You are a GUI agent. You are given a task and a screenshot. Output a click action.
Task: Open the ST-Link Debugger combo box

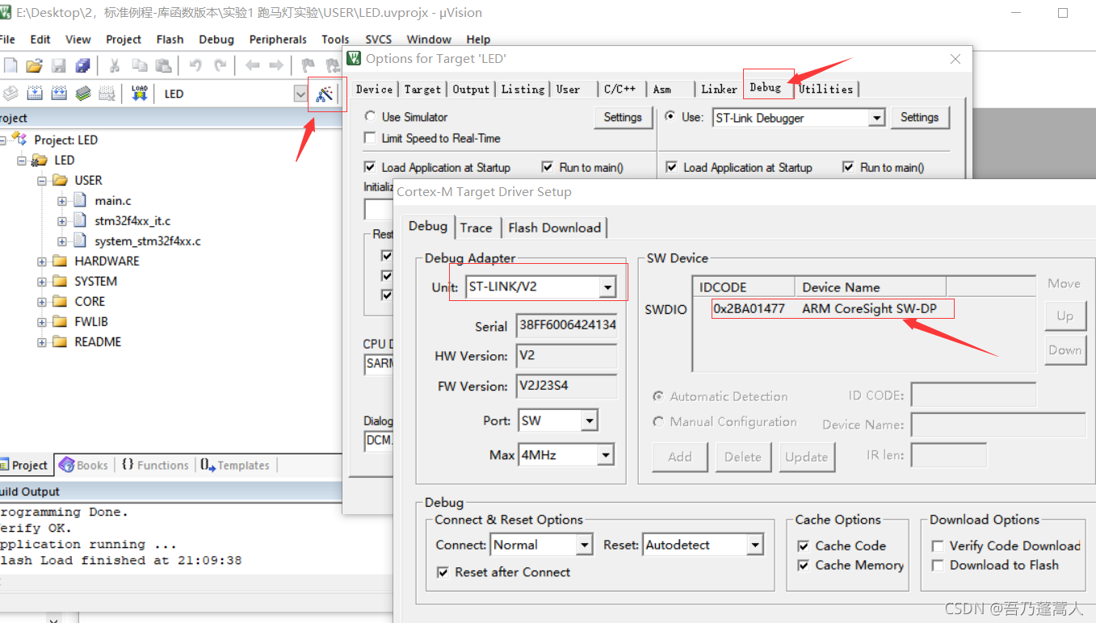tap(877, 118)
